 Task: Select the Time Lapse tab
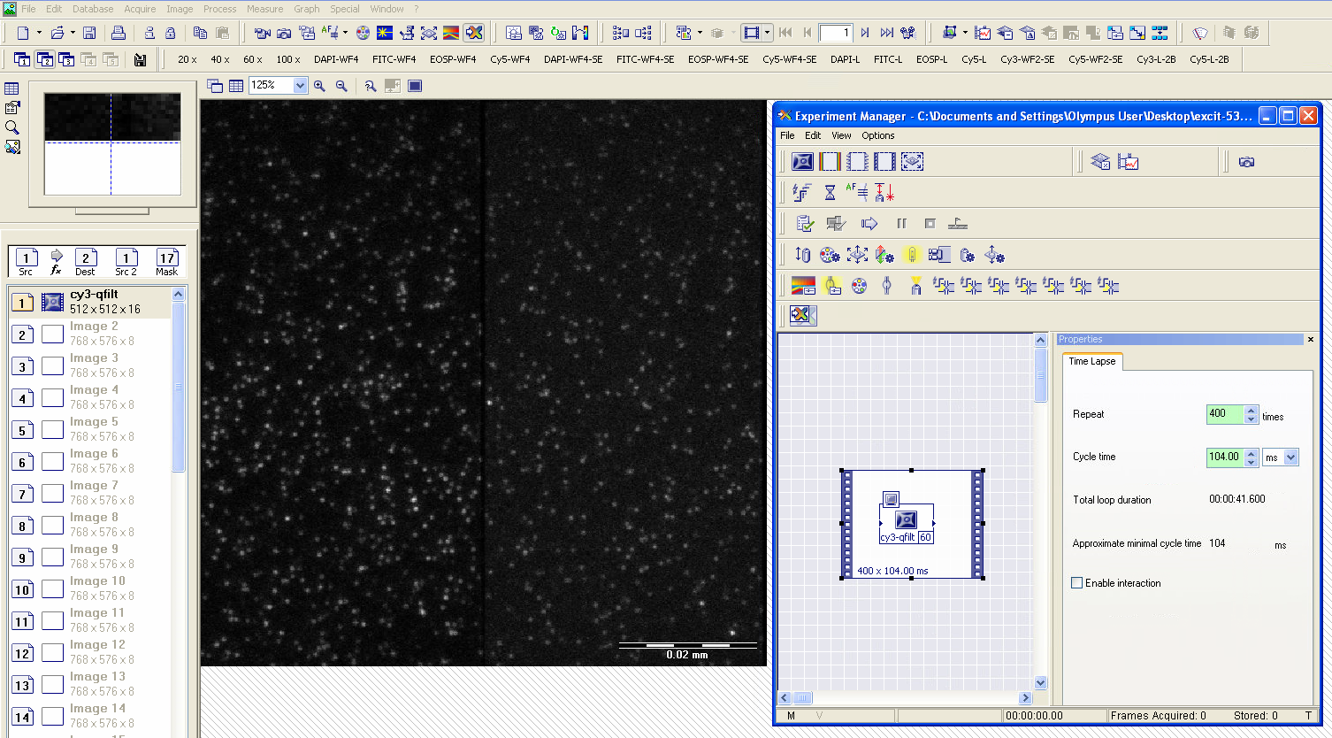coord(1091,361)
